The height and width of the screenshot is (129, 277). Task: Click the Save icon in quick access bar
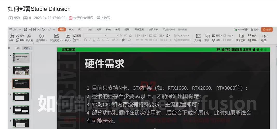tap(26, 29)
